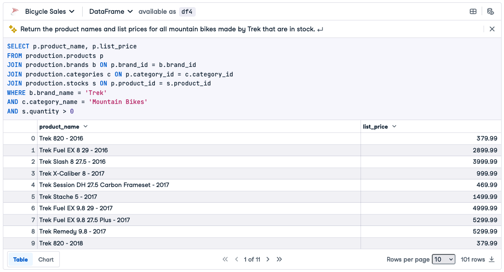Click the s.quantity > 0 line in SQL
504x272 pixels.
[40, 111]
